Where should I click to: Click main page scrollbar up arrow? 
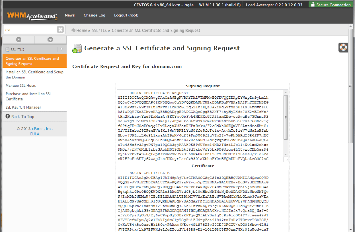(350, 26)
